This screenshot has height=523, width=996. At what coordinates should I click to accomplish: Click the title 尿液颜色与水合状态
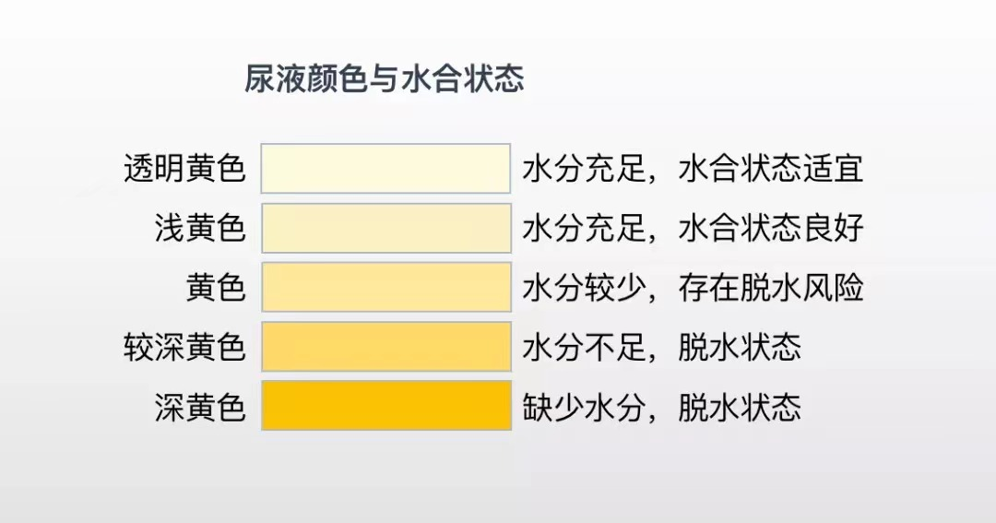click(384, 79)
